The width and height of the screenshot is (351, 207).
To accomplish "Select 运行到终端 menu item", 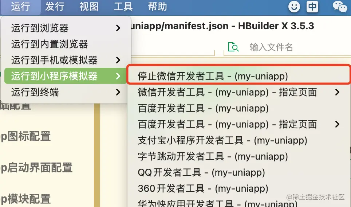I will tap(66, 92).
